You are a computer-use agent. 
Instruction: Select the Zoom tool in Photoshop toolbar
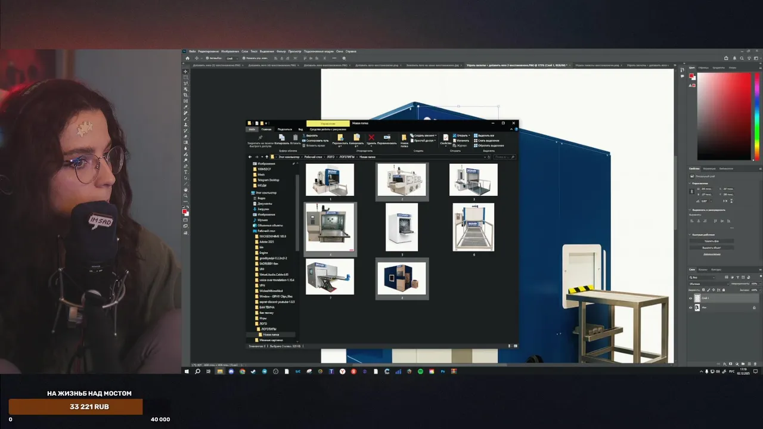tap(186, 196)
